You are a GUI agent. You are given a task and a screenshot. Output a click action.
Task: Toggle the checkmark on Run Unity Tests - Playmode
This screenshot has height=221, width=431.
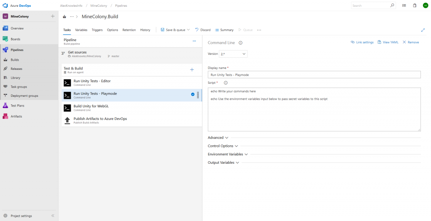[x=193, y=95]
